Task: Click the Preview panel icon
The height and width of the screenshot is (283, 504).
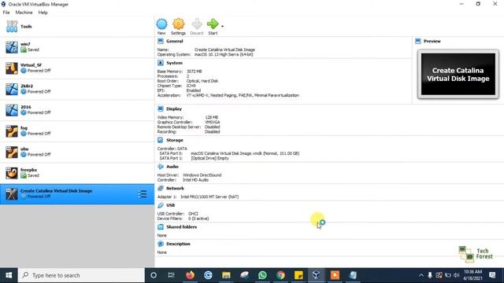Action: point(418,41)
